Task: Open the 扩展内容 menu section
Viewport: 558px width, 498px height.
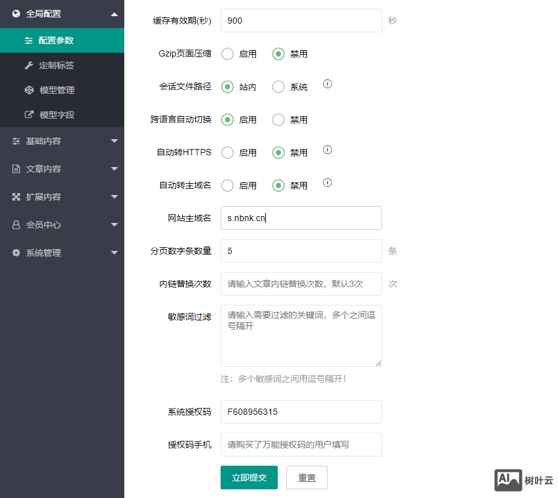Action: [43, 197]
